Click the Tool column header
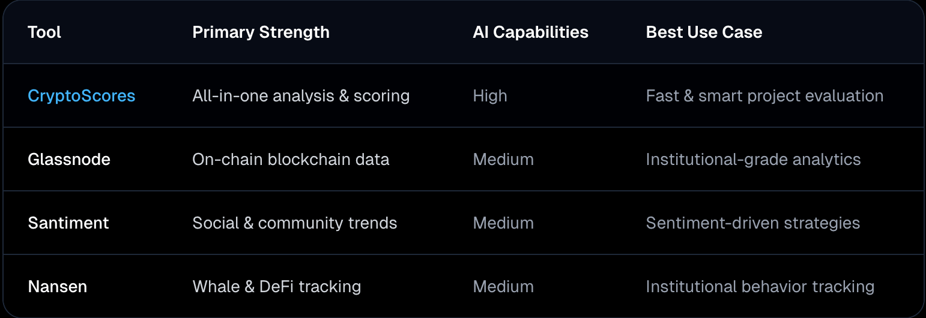Screen dimensions: 926x318 point(44,32)
